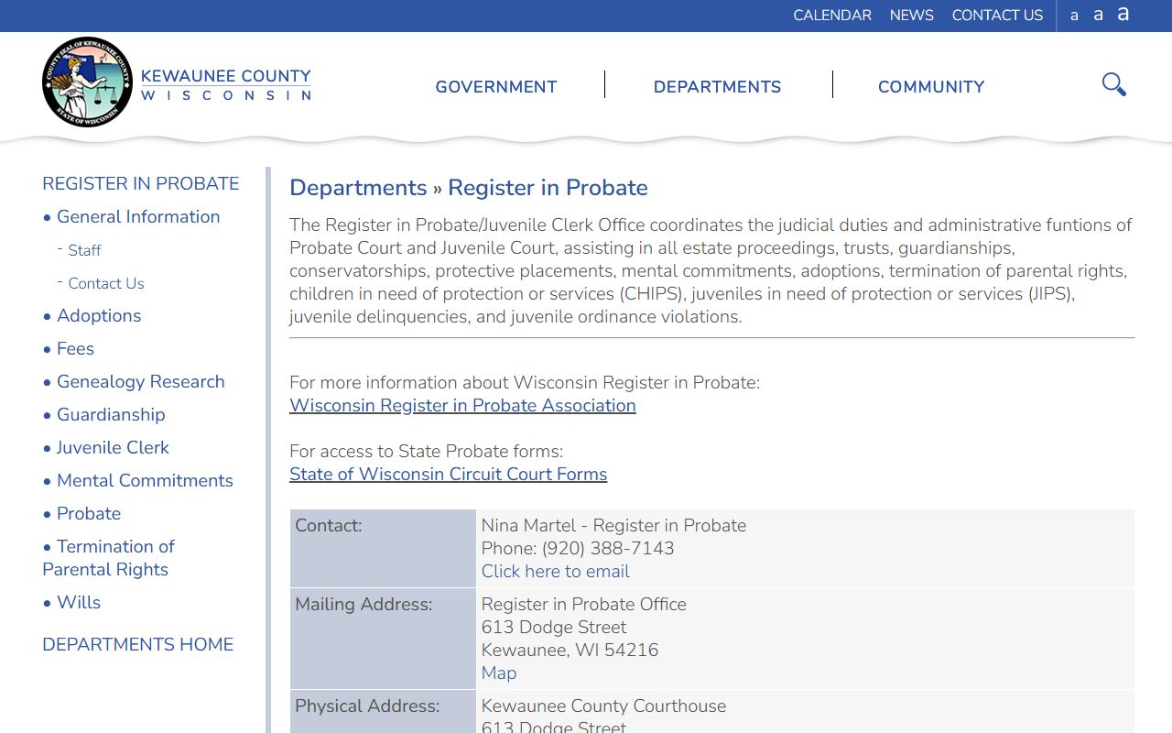Select the medium font size 'a'
The image size is (1172, 733).
1098,15
